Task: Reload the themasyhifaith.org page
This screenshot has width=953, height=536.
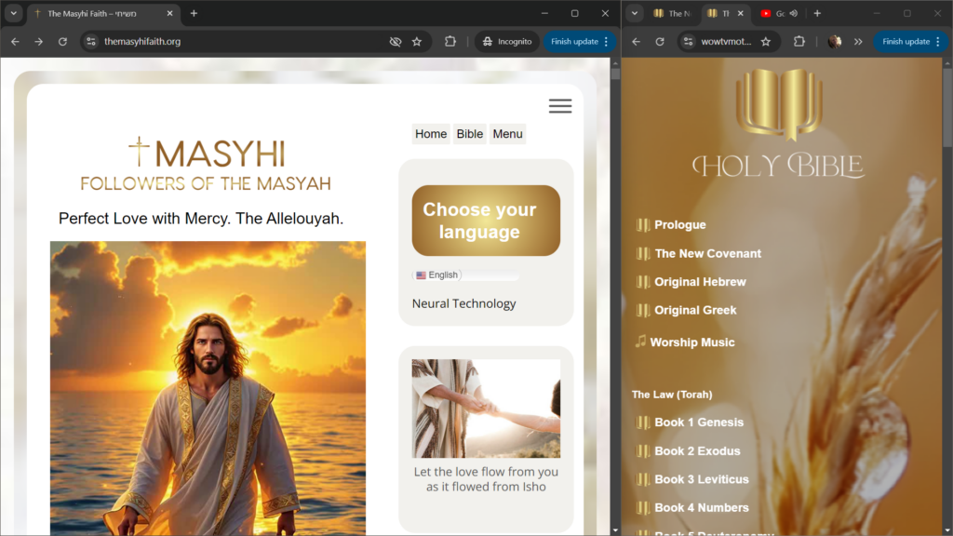Action: (x=62, y=42)
